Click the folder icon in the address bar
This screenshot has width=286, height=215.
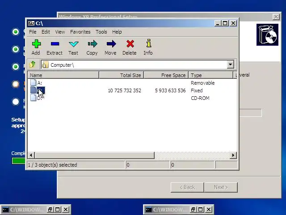point(45,64)
